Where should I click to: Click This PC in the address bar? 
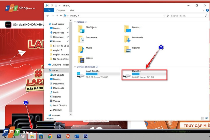click(73, 16)
